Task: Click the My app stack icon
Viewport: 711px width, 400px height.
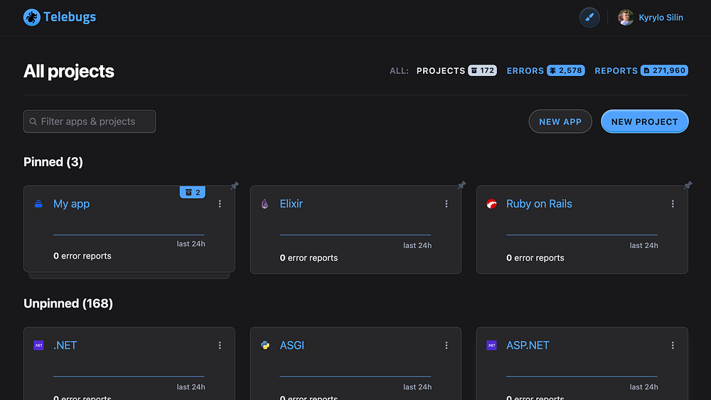Action: (38, 204)
